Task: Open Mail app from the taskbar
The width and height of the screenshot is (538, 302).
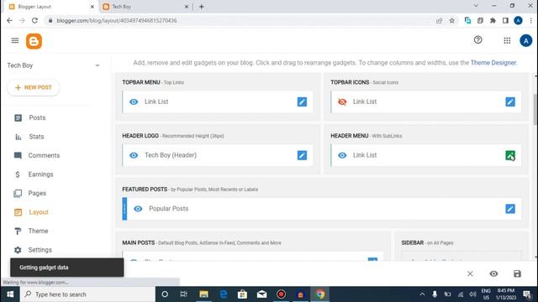Action: tap(261, 294)
